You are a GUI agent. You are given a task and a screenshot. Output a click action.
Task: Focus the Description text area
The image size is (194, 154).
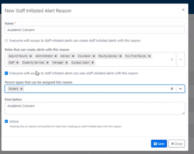tap(95, 108)
